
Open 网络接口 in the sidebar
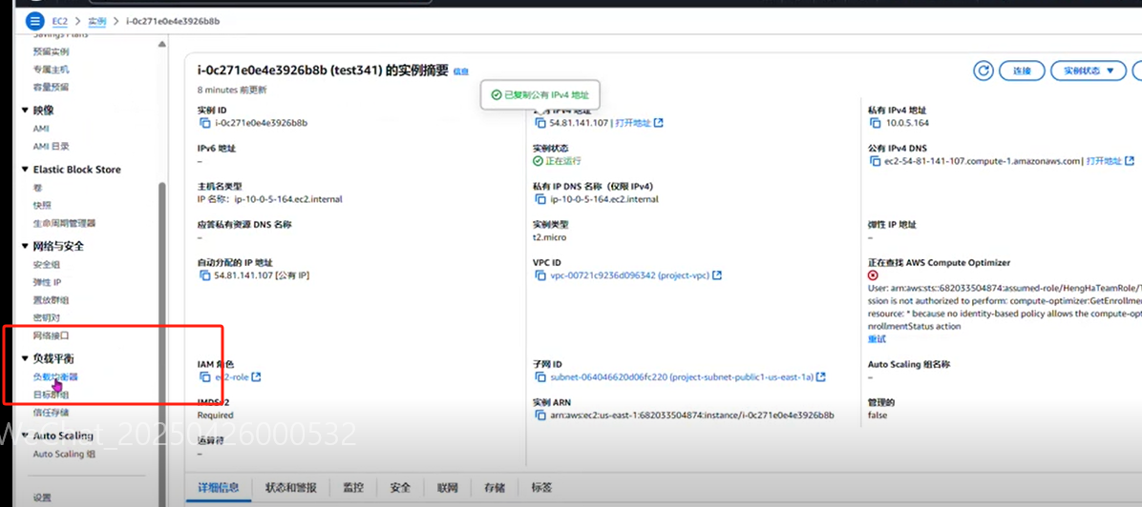(51, 336)
